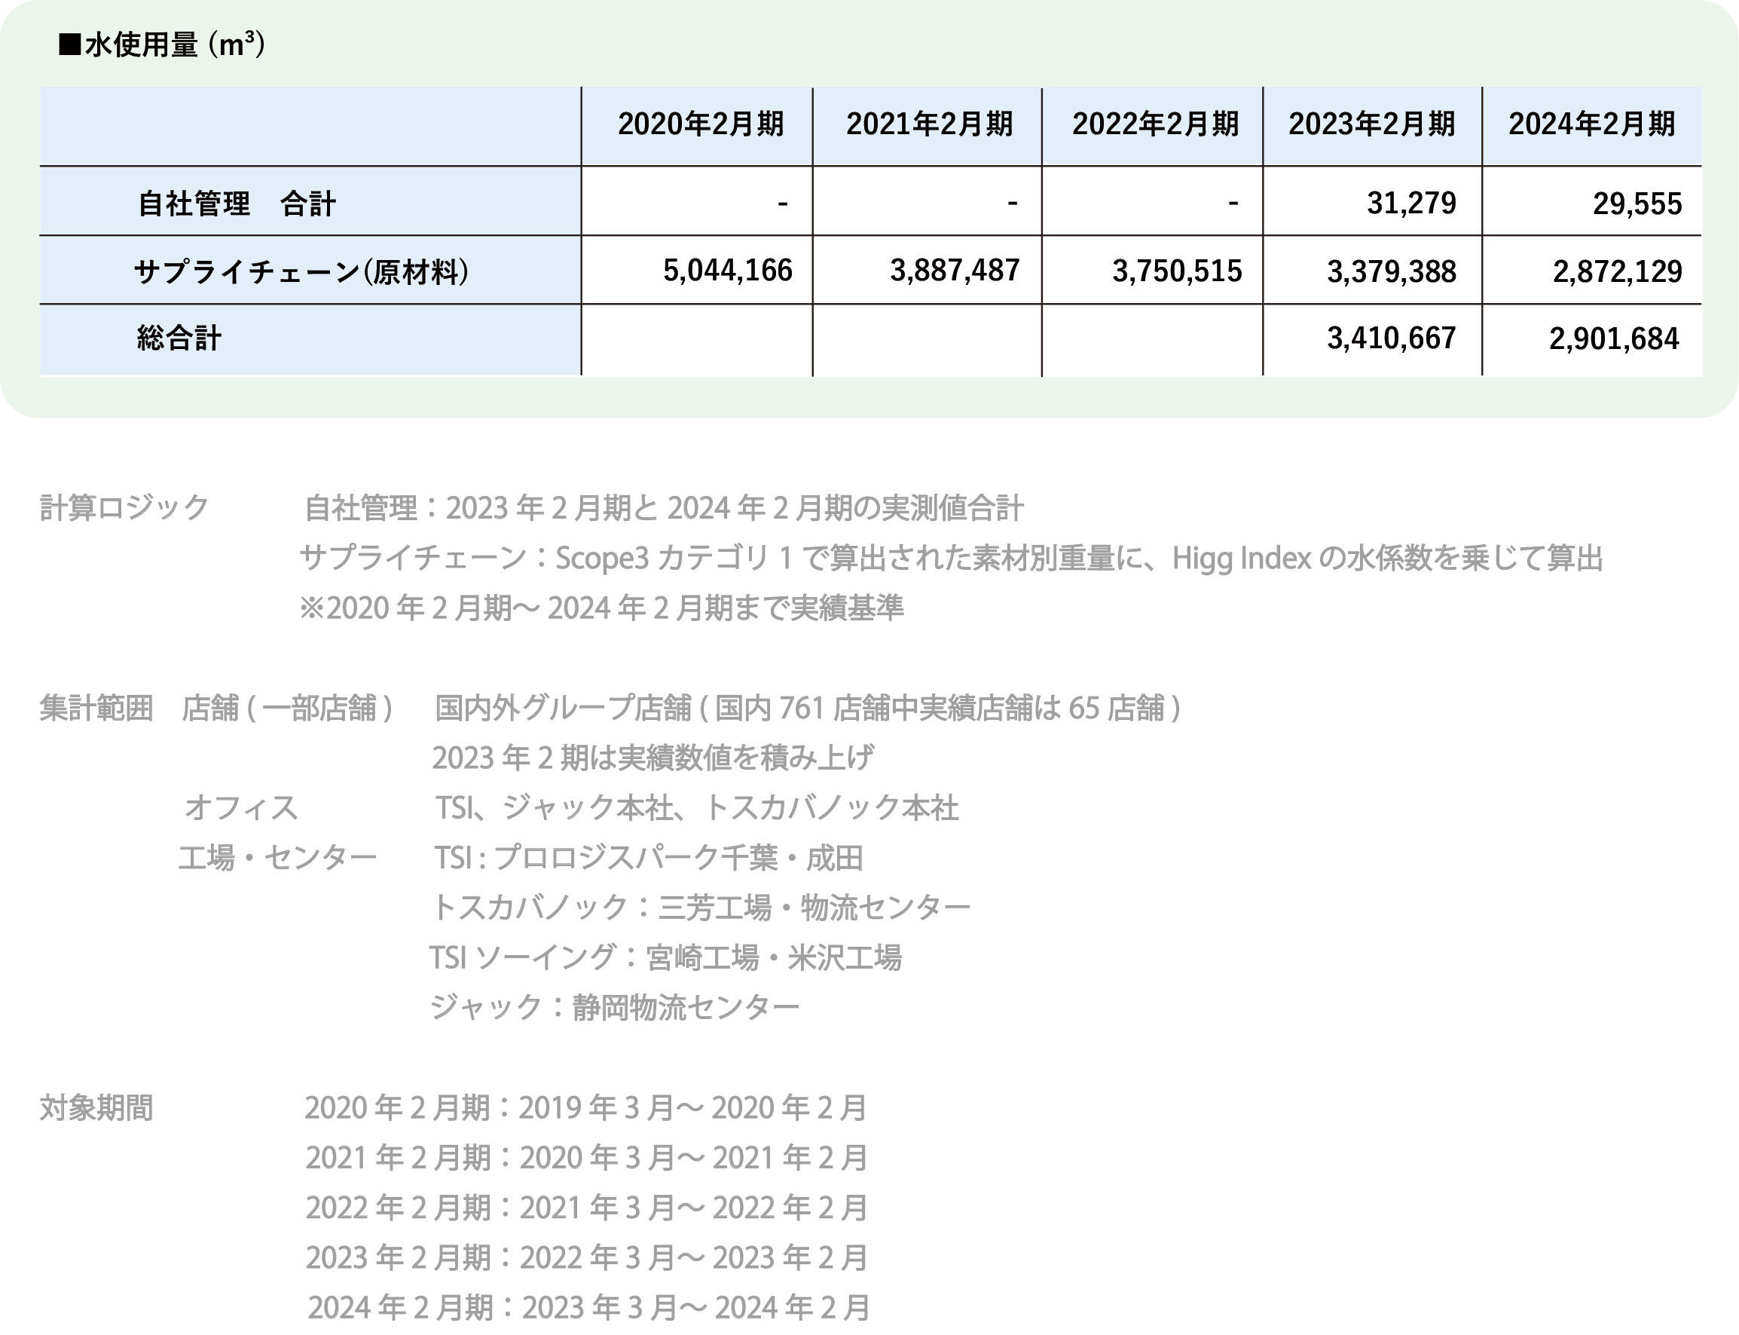1739x1335 pixels.
Task: Click the 計算ロジック heading
Action: click(124, 507)
